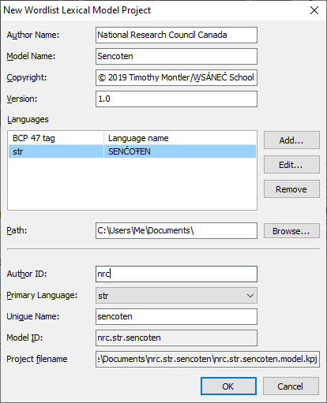Browse for a project path
The height and width of the screenshot is (403, 327).
coord(291,231)
